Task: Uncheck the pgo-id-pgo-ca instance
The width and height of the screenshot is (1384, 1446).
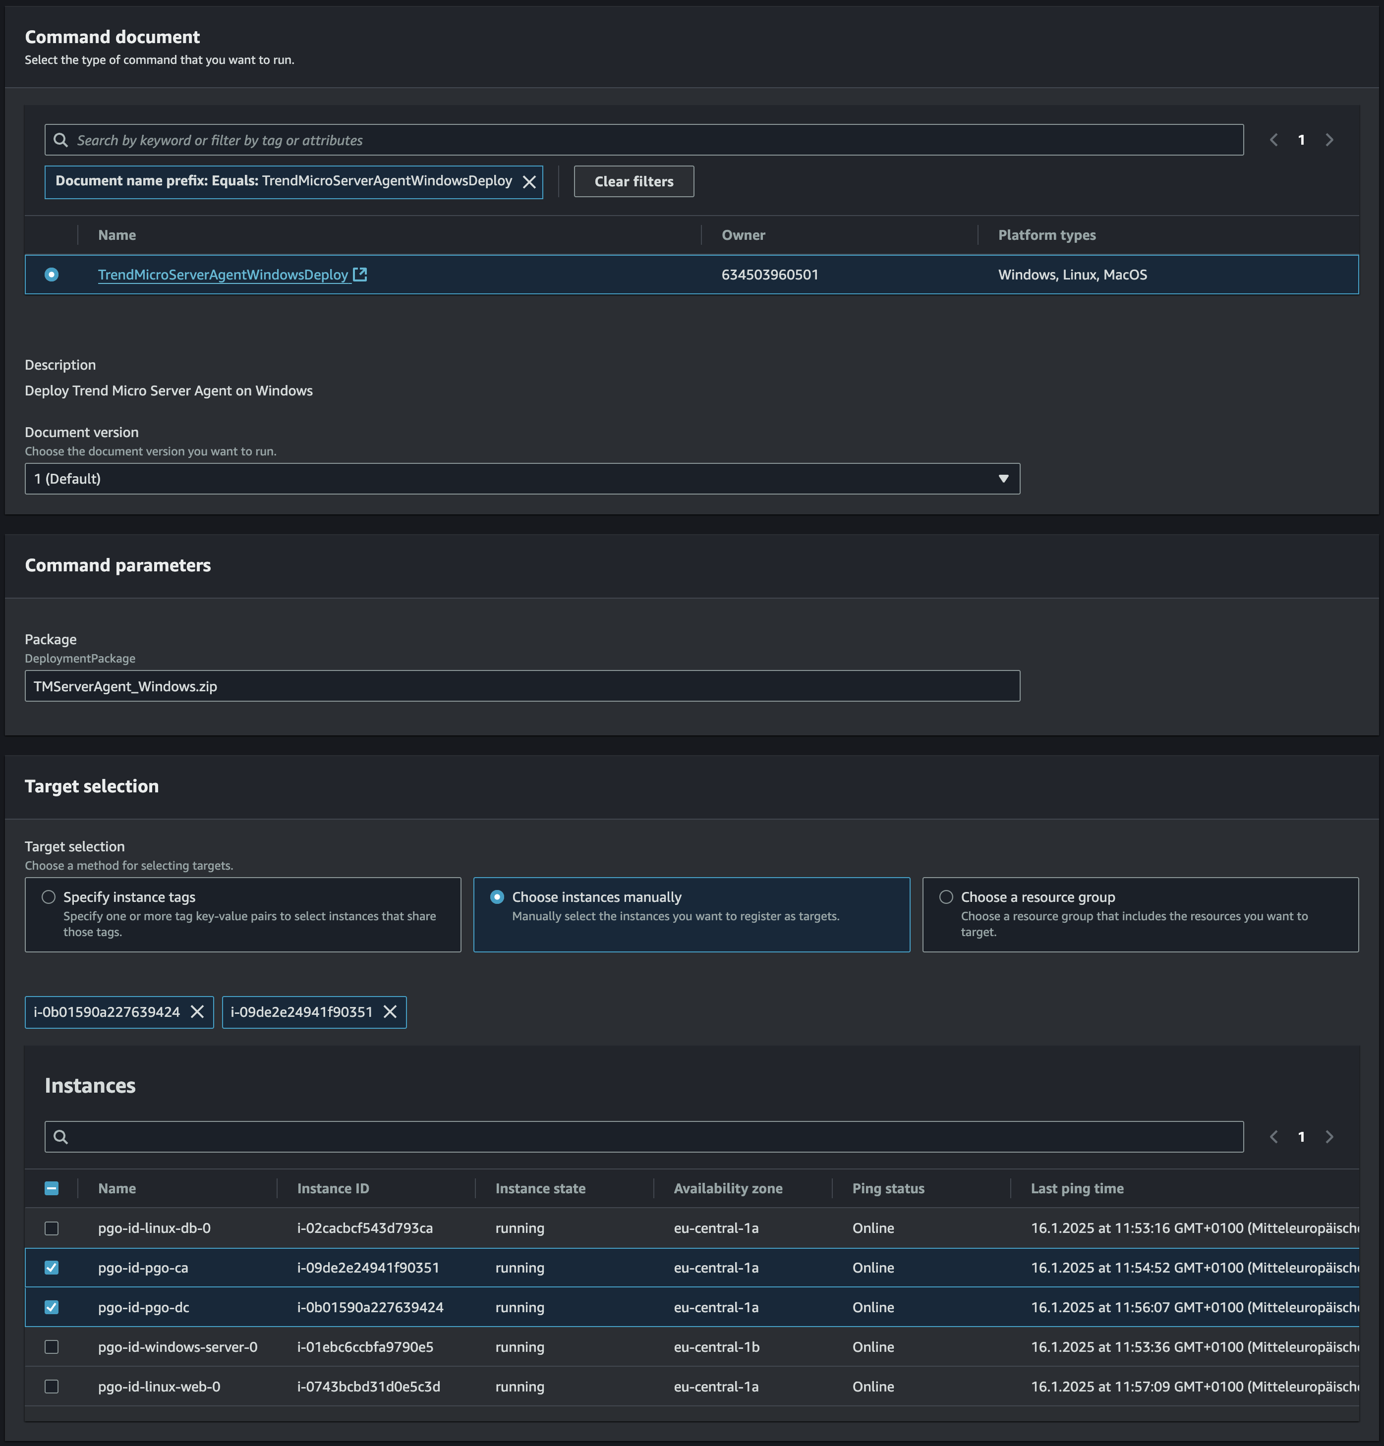Action: 52,1268
